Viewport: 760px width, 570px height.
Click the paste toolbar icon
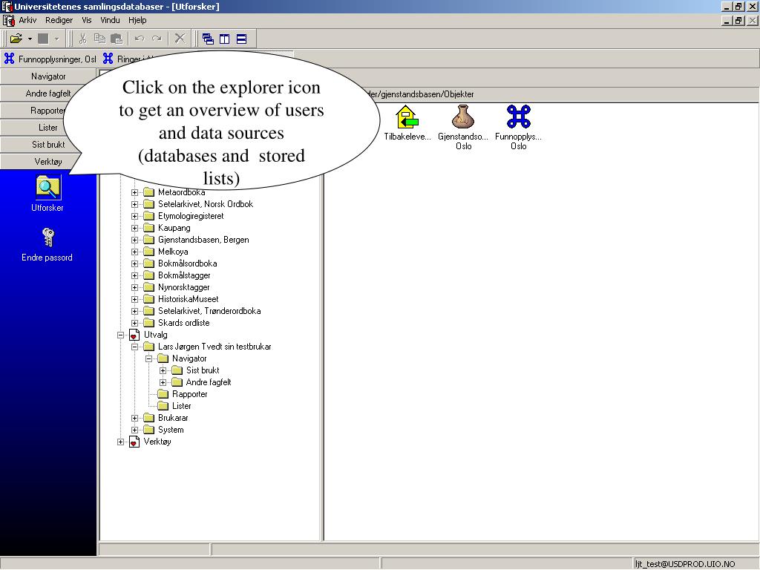117,39
